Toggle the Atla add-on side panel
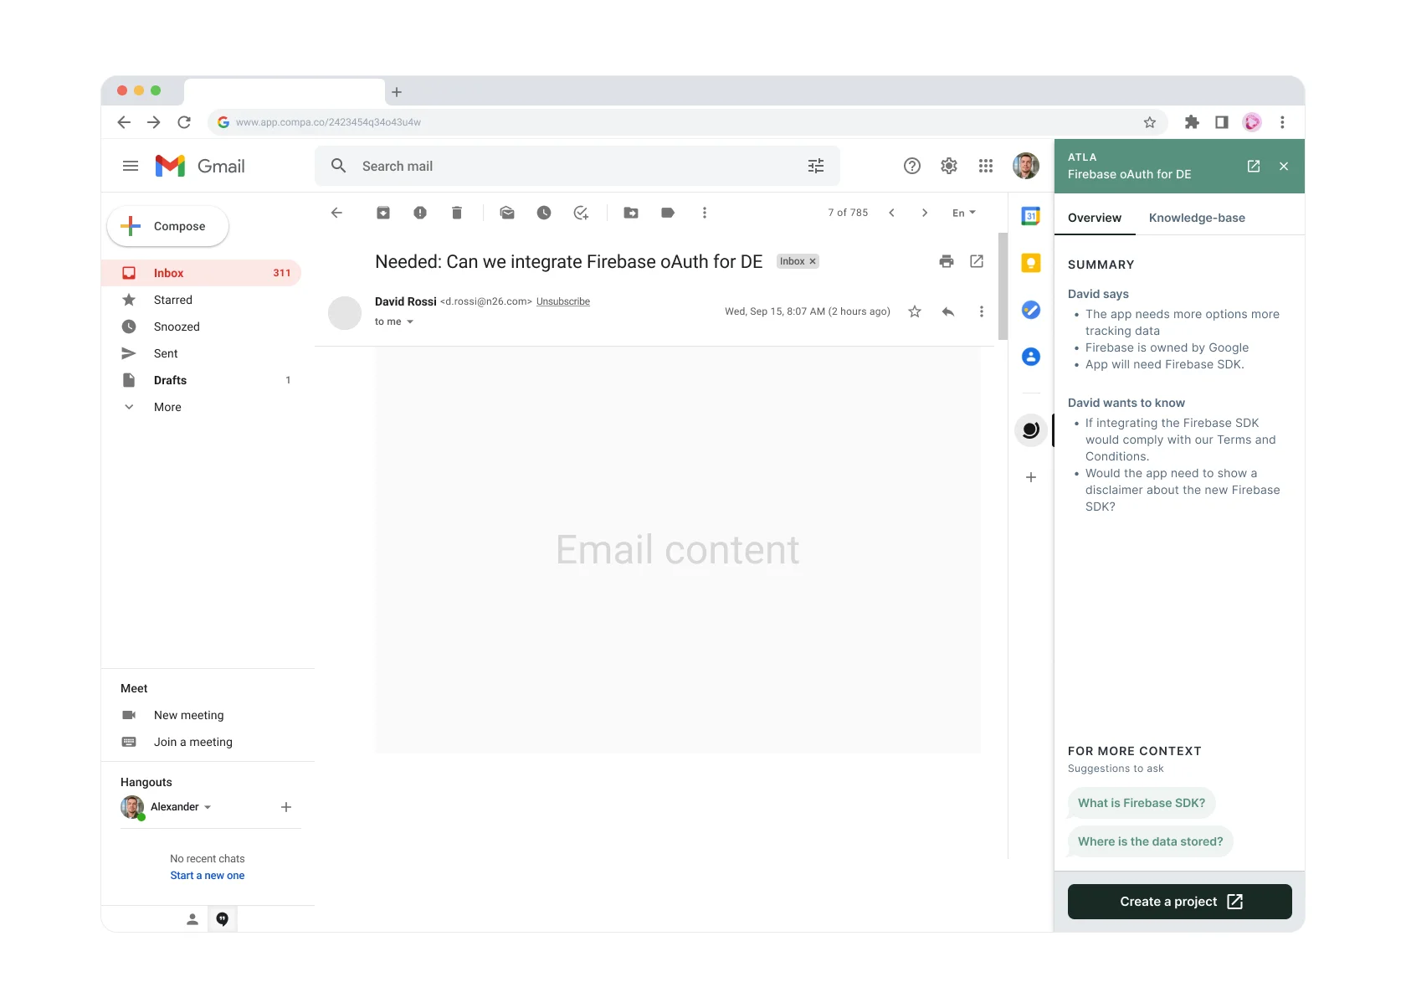Screen dimensions: 1406x1008 pos(1031,430)
